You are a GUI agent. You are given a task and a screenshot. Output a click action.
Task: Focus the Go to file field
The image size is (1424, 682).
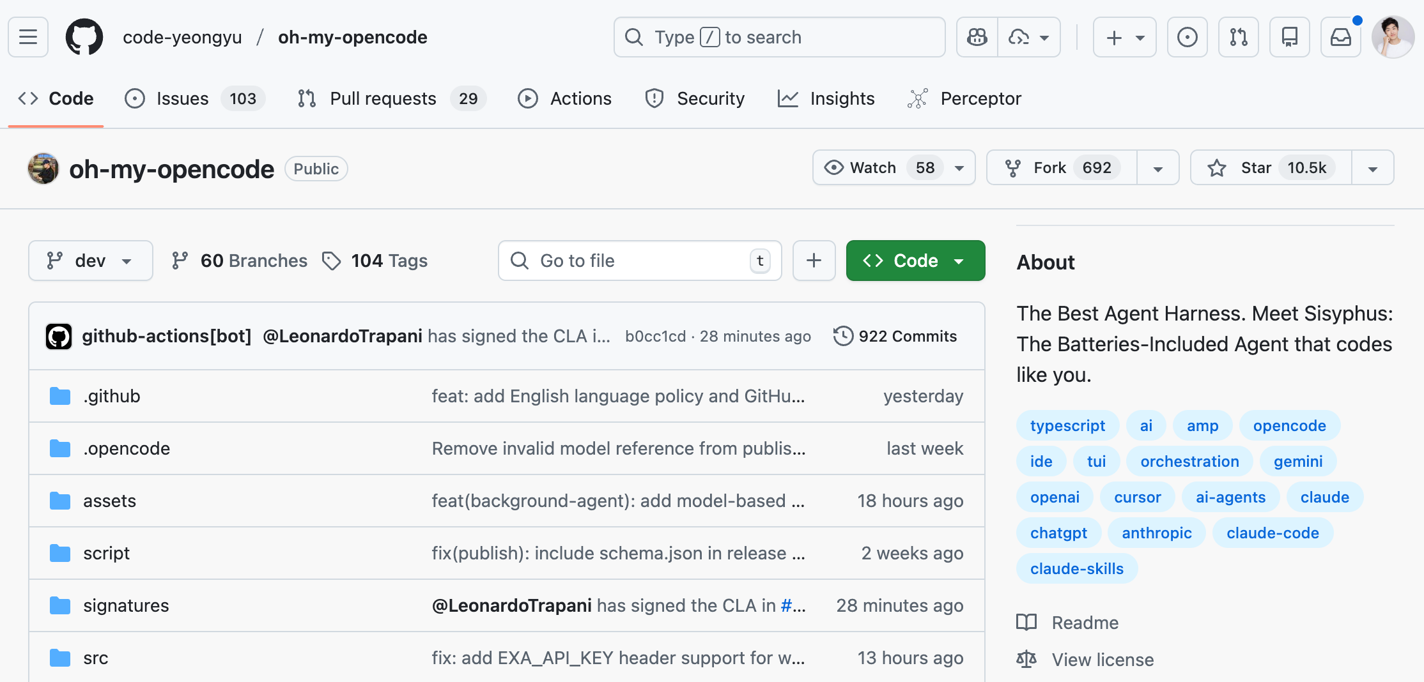point(640,261)
